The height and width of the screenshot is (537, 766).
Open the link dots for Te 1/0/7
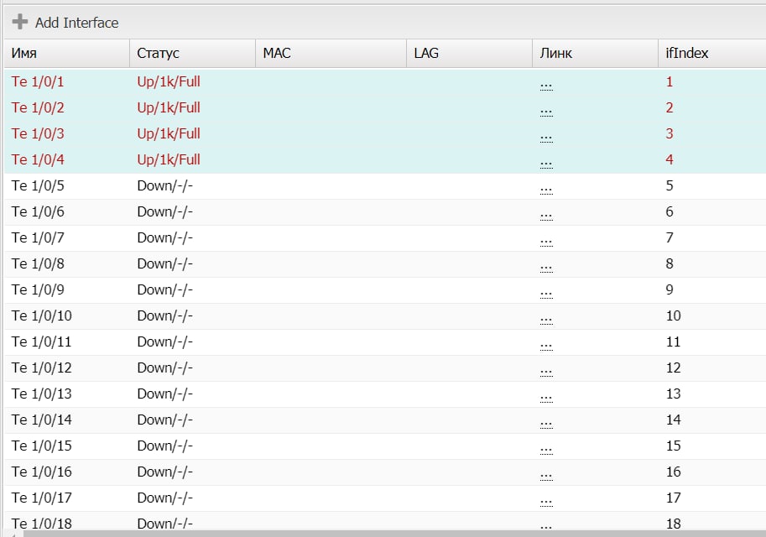(x=546, y=242)
